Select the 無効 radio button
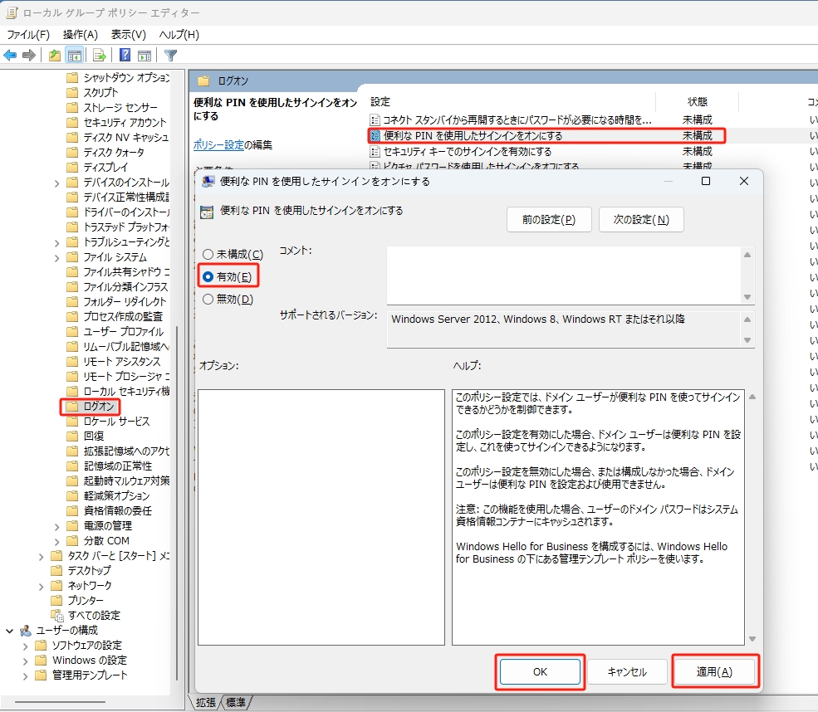This screenshot has height=712, width=818. 208,300
